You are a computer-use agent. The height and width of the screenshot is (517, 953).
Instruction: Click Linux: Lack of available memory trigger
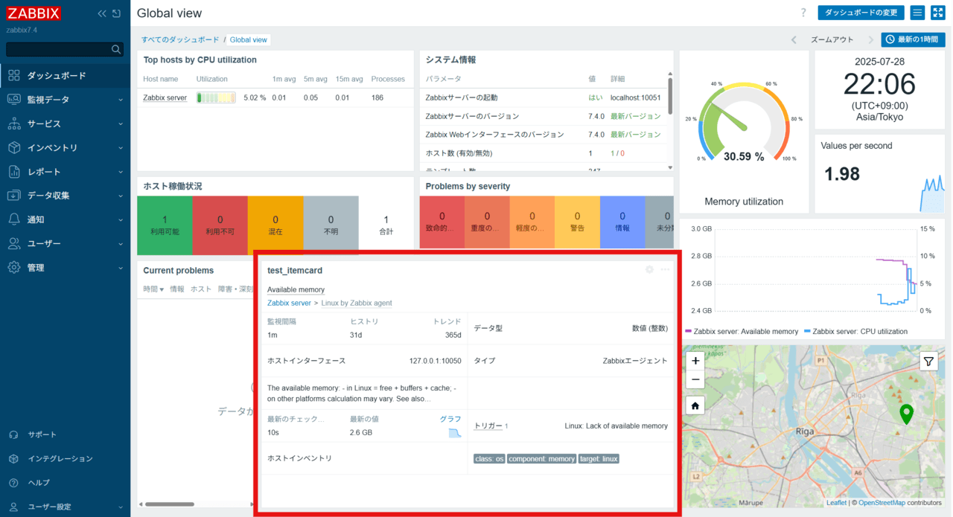616,426
